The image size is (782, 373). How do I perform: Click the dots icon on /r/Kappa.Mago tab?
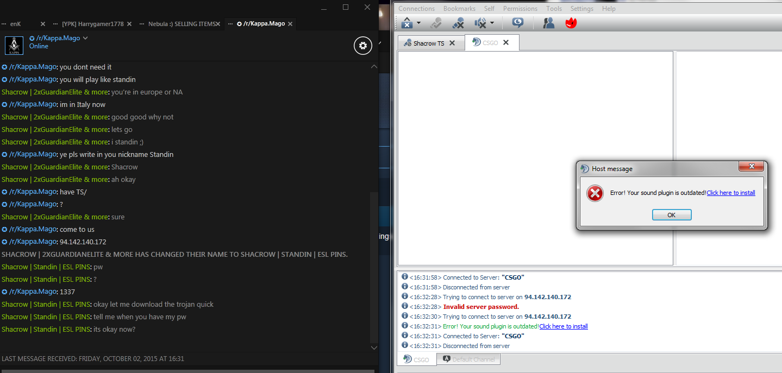coord(231,24)
